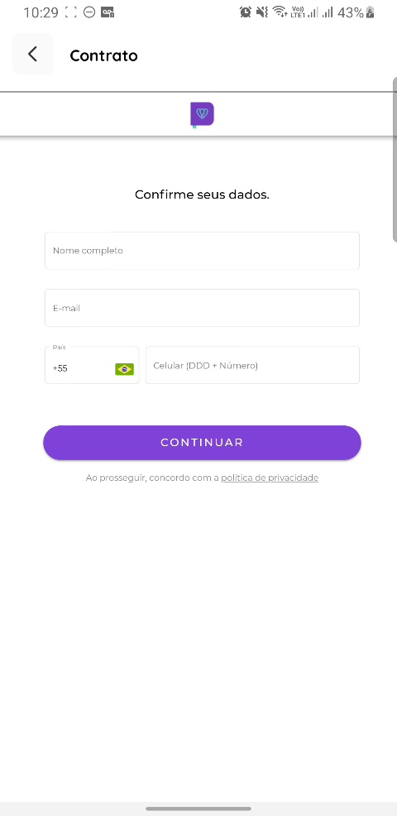Tap the +55 country code text

click(60, 368)
